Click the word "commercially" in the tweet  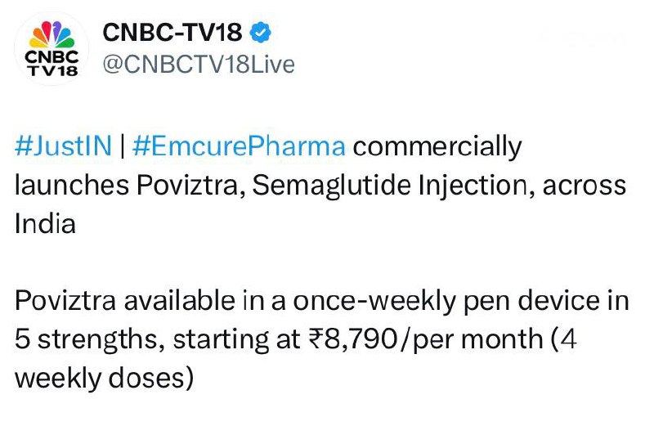(x=437, y=147)
